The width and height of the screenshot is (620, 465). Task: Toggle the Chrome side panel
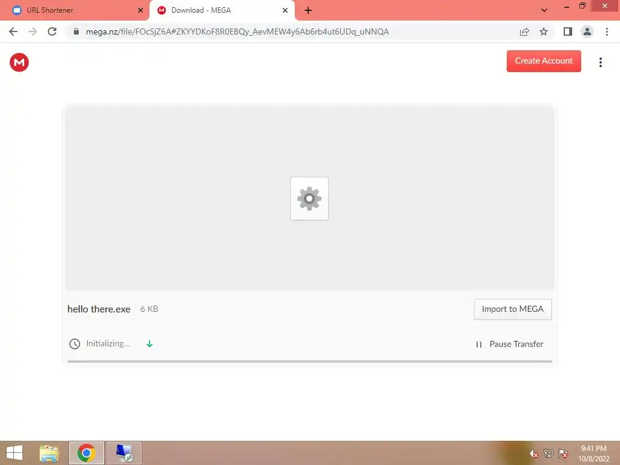tap(568, 31)
